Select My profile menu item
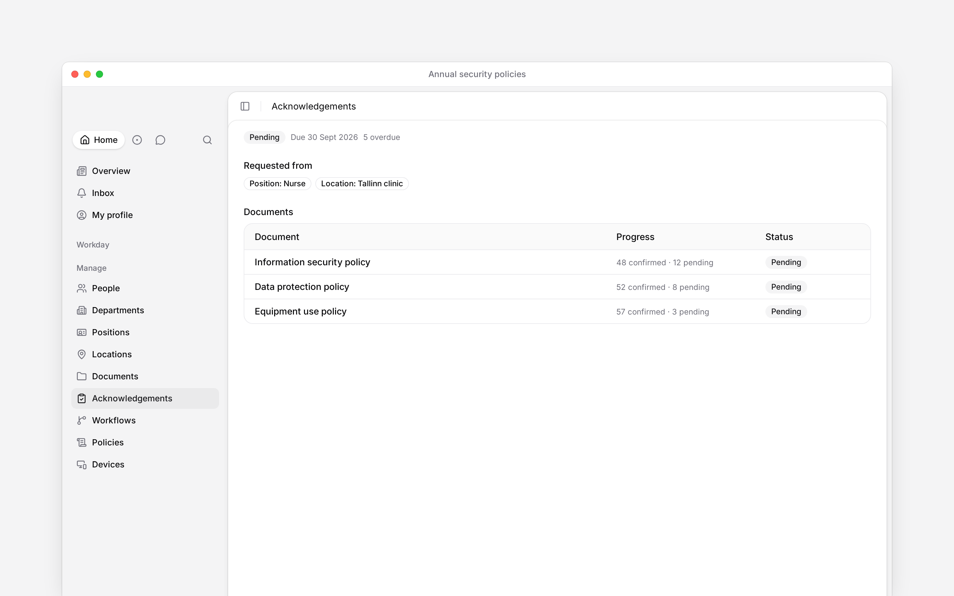The image size is (954, 596). (145, 215)
